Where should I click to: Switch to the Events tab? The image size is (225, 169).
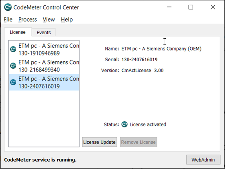[44, 32]
